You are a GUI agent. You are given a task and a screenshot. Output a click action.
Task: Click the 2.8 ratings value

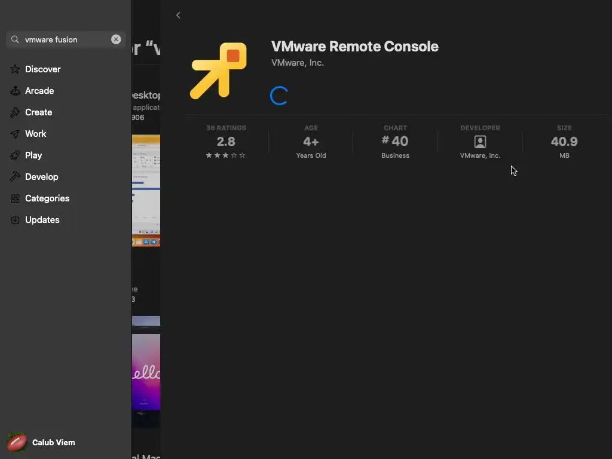(x=226, y=141)
